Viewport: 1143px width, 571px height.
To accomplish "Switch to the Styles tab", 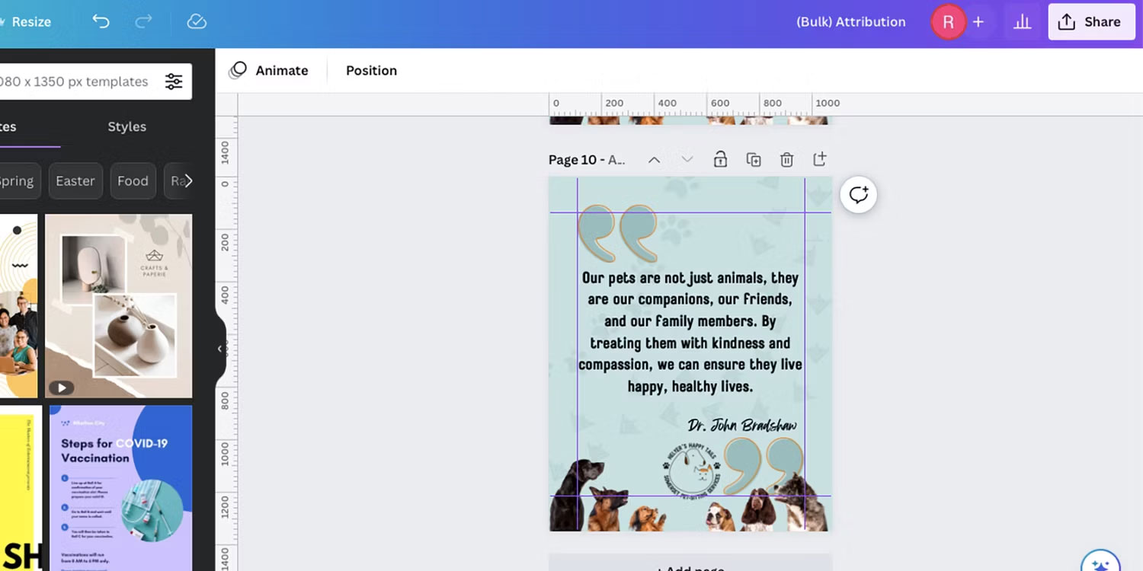I will pyautogui.click(x=126, y=126).
